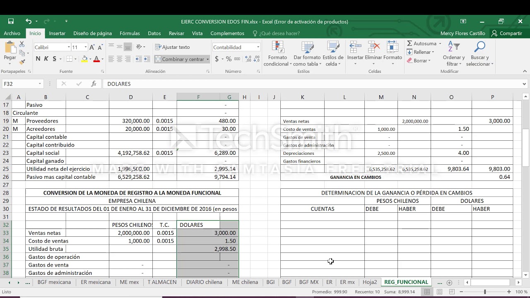Expand the Fuente group dialog launcher
530x298 pixels.
[x=103, y=72]
